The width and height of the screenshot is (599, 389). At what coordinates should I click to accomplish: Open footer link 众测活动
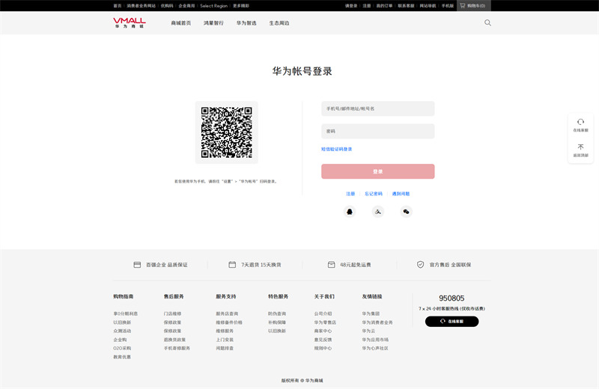[122, 331]
